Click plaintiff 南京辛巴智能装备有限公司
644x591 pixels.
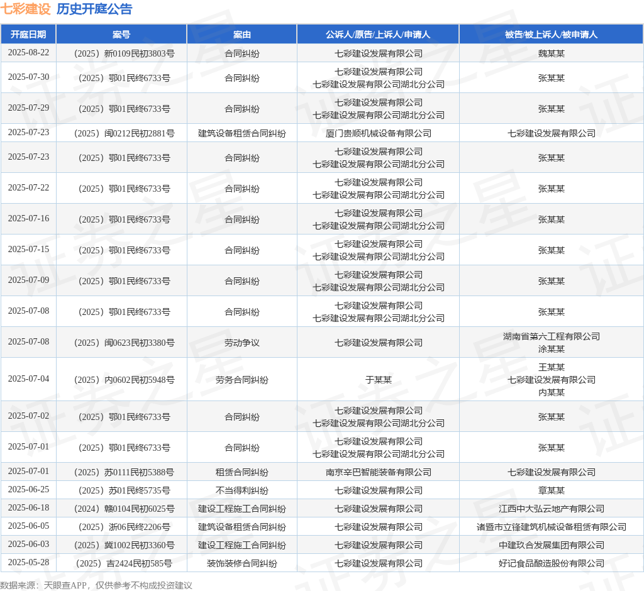[x=378, y=472]
